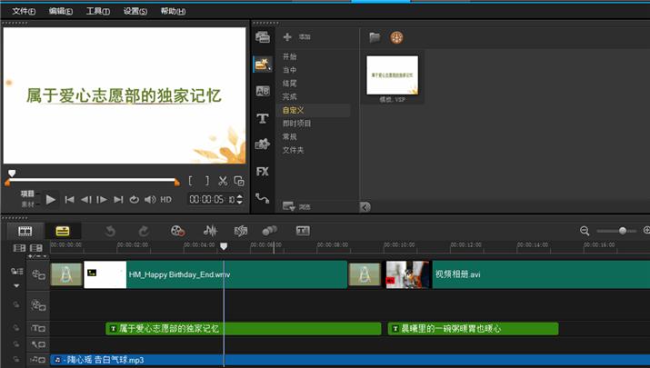
Task: Enlarge the preview window icon
Action: pyautogui.click(x=239, y=181)
